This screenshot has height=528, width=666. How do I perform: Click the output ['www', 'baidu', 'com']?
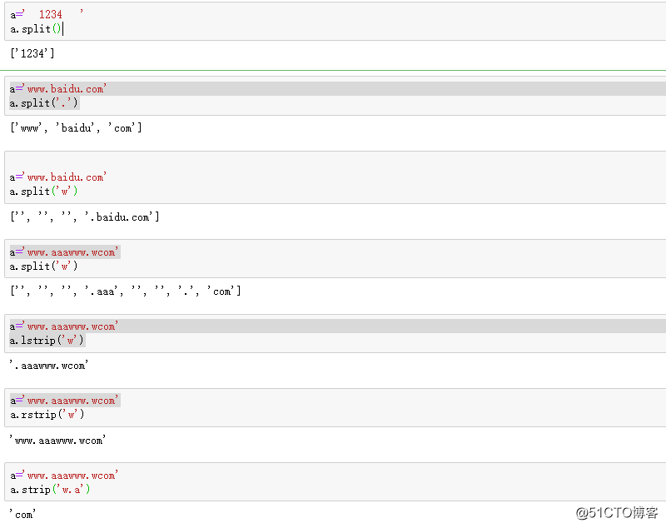click(76, 128)
